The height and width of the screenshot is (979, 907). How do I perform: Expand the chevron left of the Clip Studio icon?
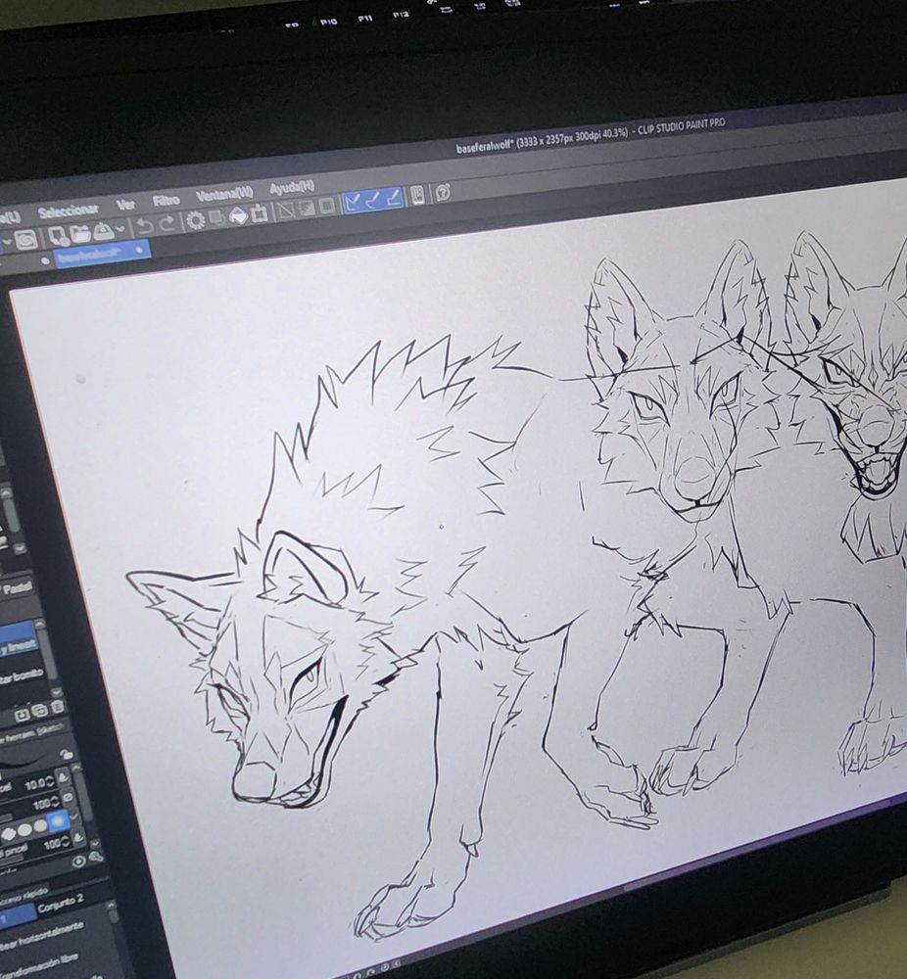[6, 242]
